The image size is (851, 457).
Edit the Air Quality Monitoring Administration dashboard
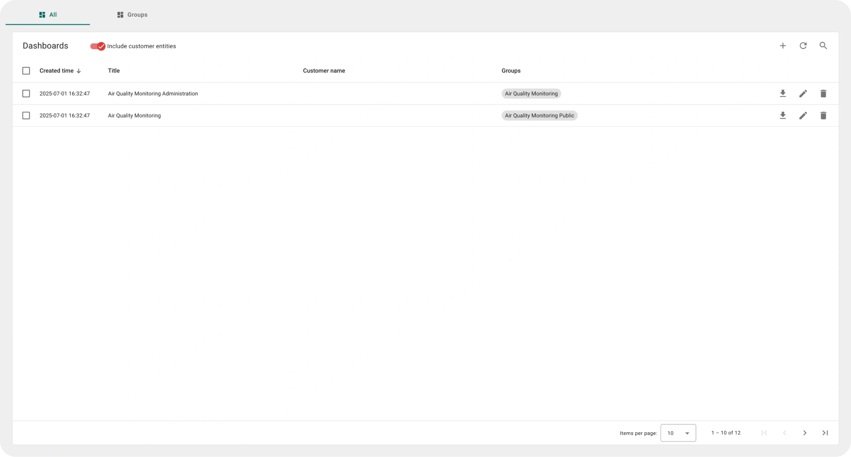click(803, 94)
